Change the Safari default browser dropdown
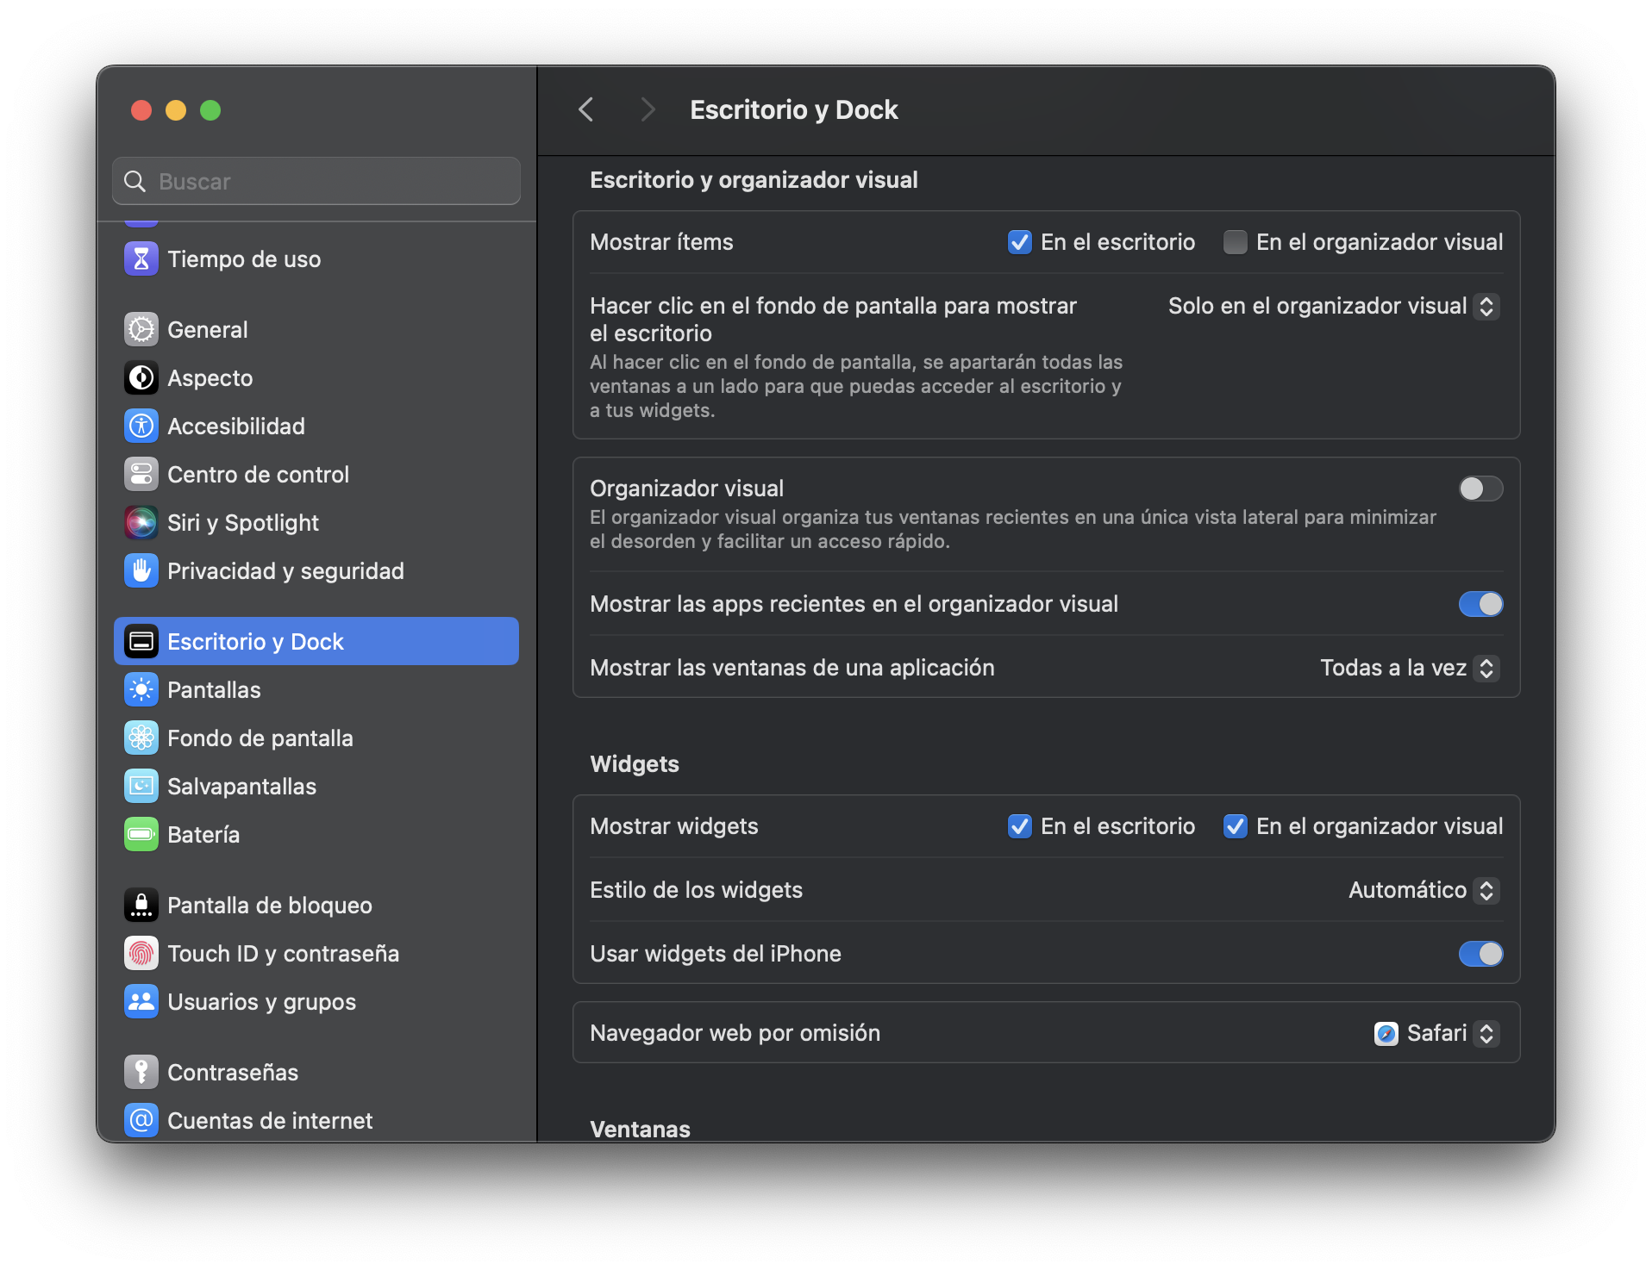The image size is (1652, 1270). coord(1436,1034)
